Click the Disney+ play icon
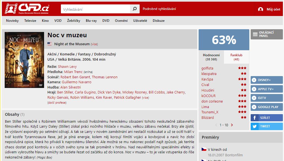 (x=254, y=80)
